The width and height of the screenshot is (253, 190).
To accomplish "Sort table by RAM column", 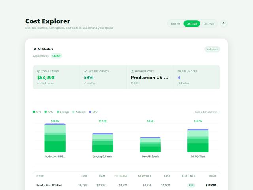I will coord(102,176).
